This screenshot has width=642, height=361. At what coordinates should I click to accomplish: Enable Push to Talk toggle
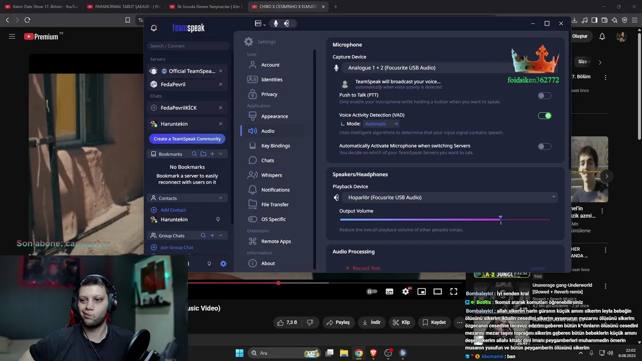pos(544,96)
